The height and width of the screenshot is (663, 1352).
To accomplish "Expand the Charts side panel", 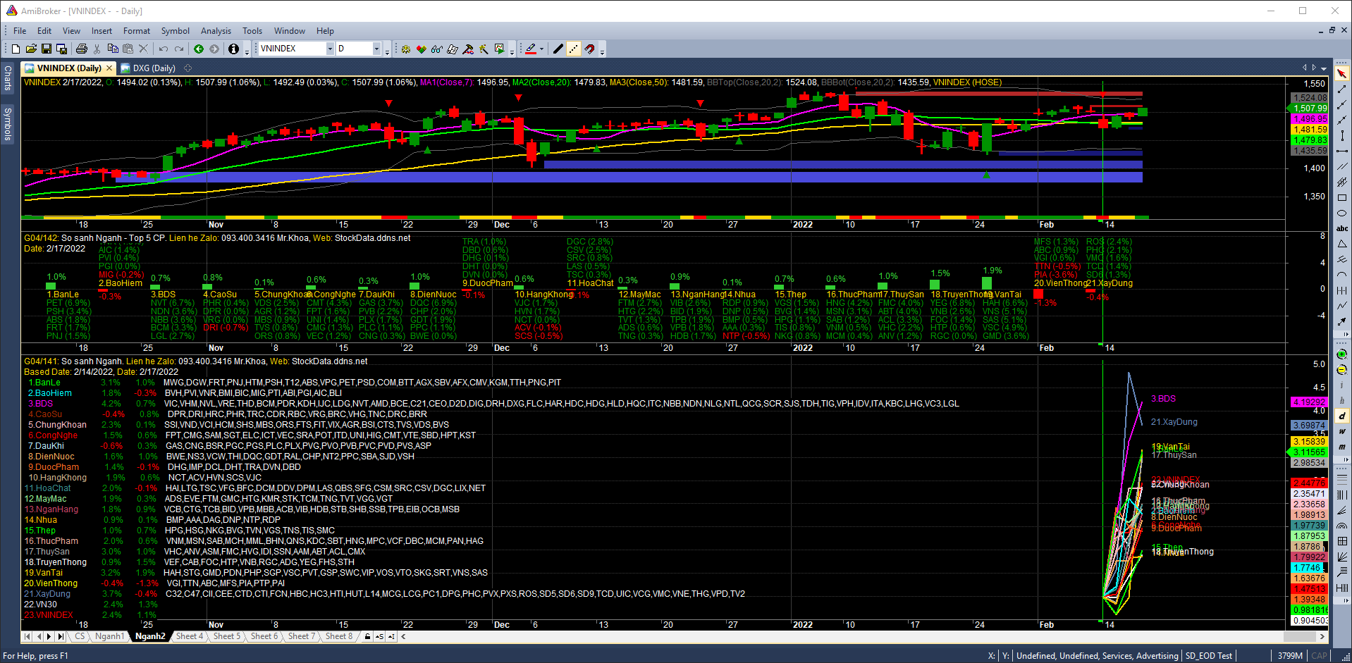I will click(8, 78).
